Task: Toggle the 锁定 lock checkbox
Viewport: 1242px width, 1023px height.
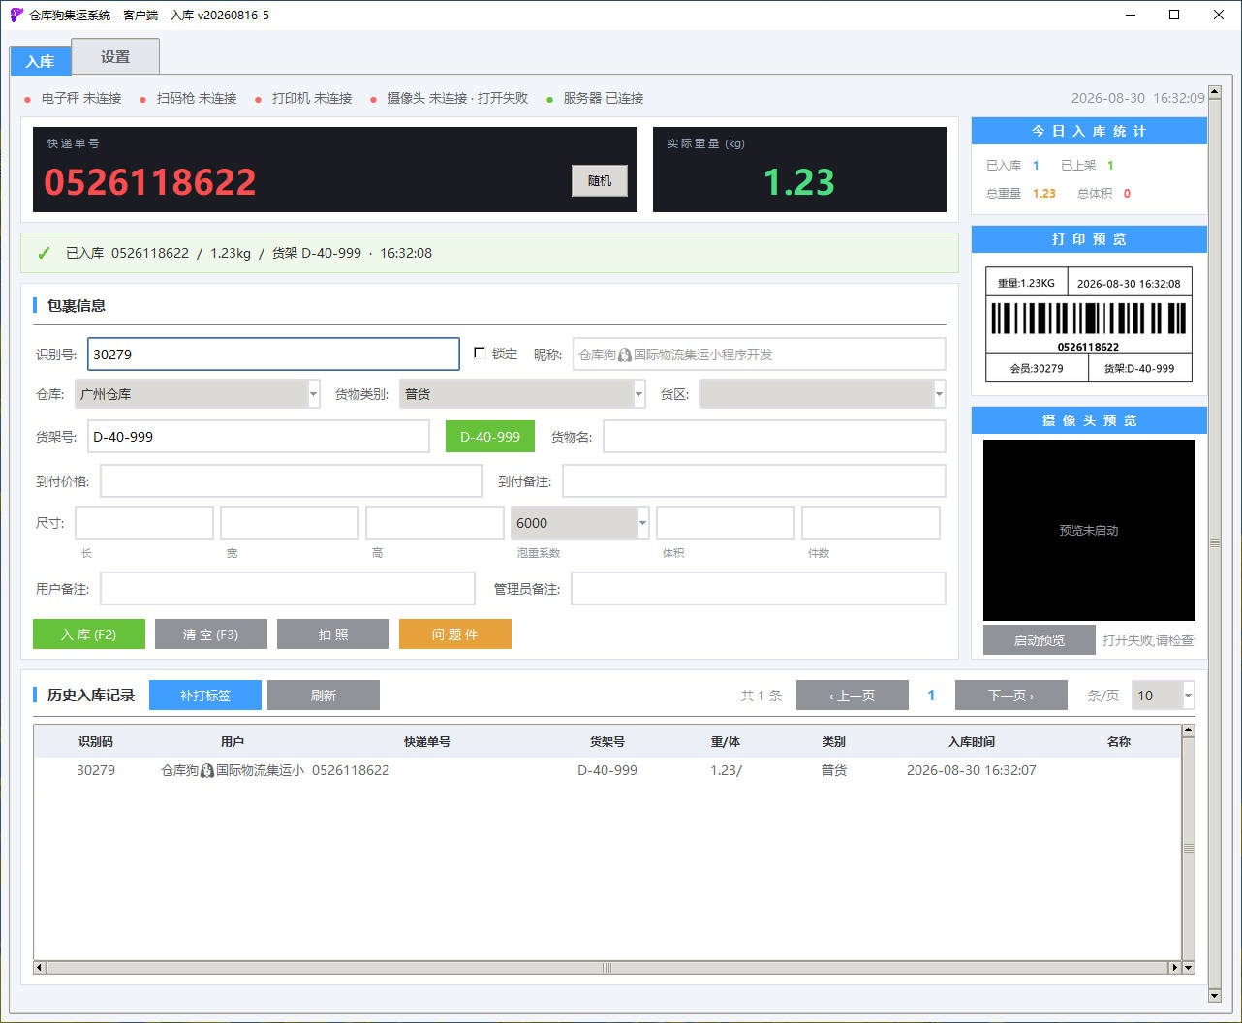Action: [x=480, y=354]
